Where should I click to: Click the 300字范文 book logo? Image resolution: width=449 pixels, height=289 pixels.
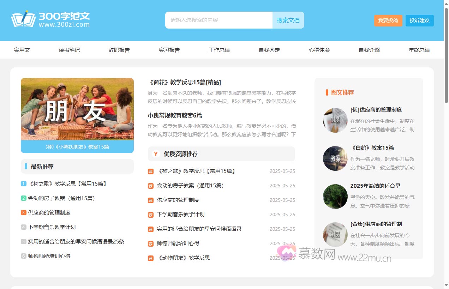click(23, 19)
